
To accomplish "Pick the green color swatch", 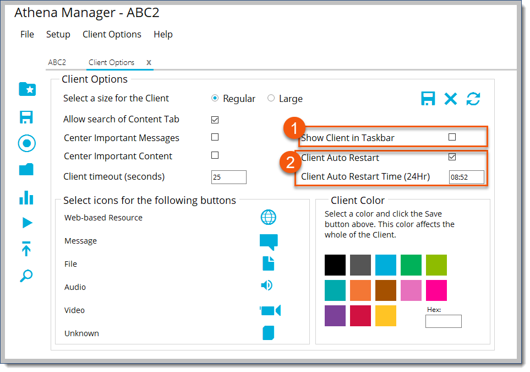I will [411, 265].
